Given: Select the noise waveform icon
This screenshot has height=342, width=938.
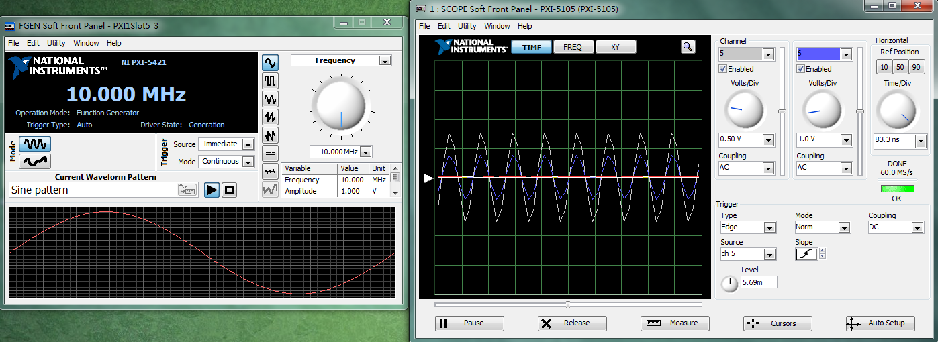Looking at the screenshot, I should pos(270,172).
